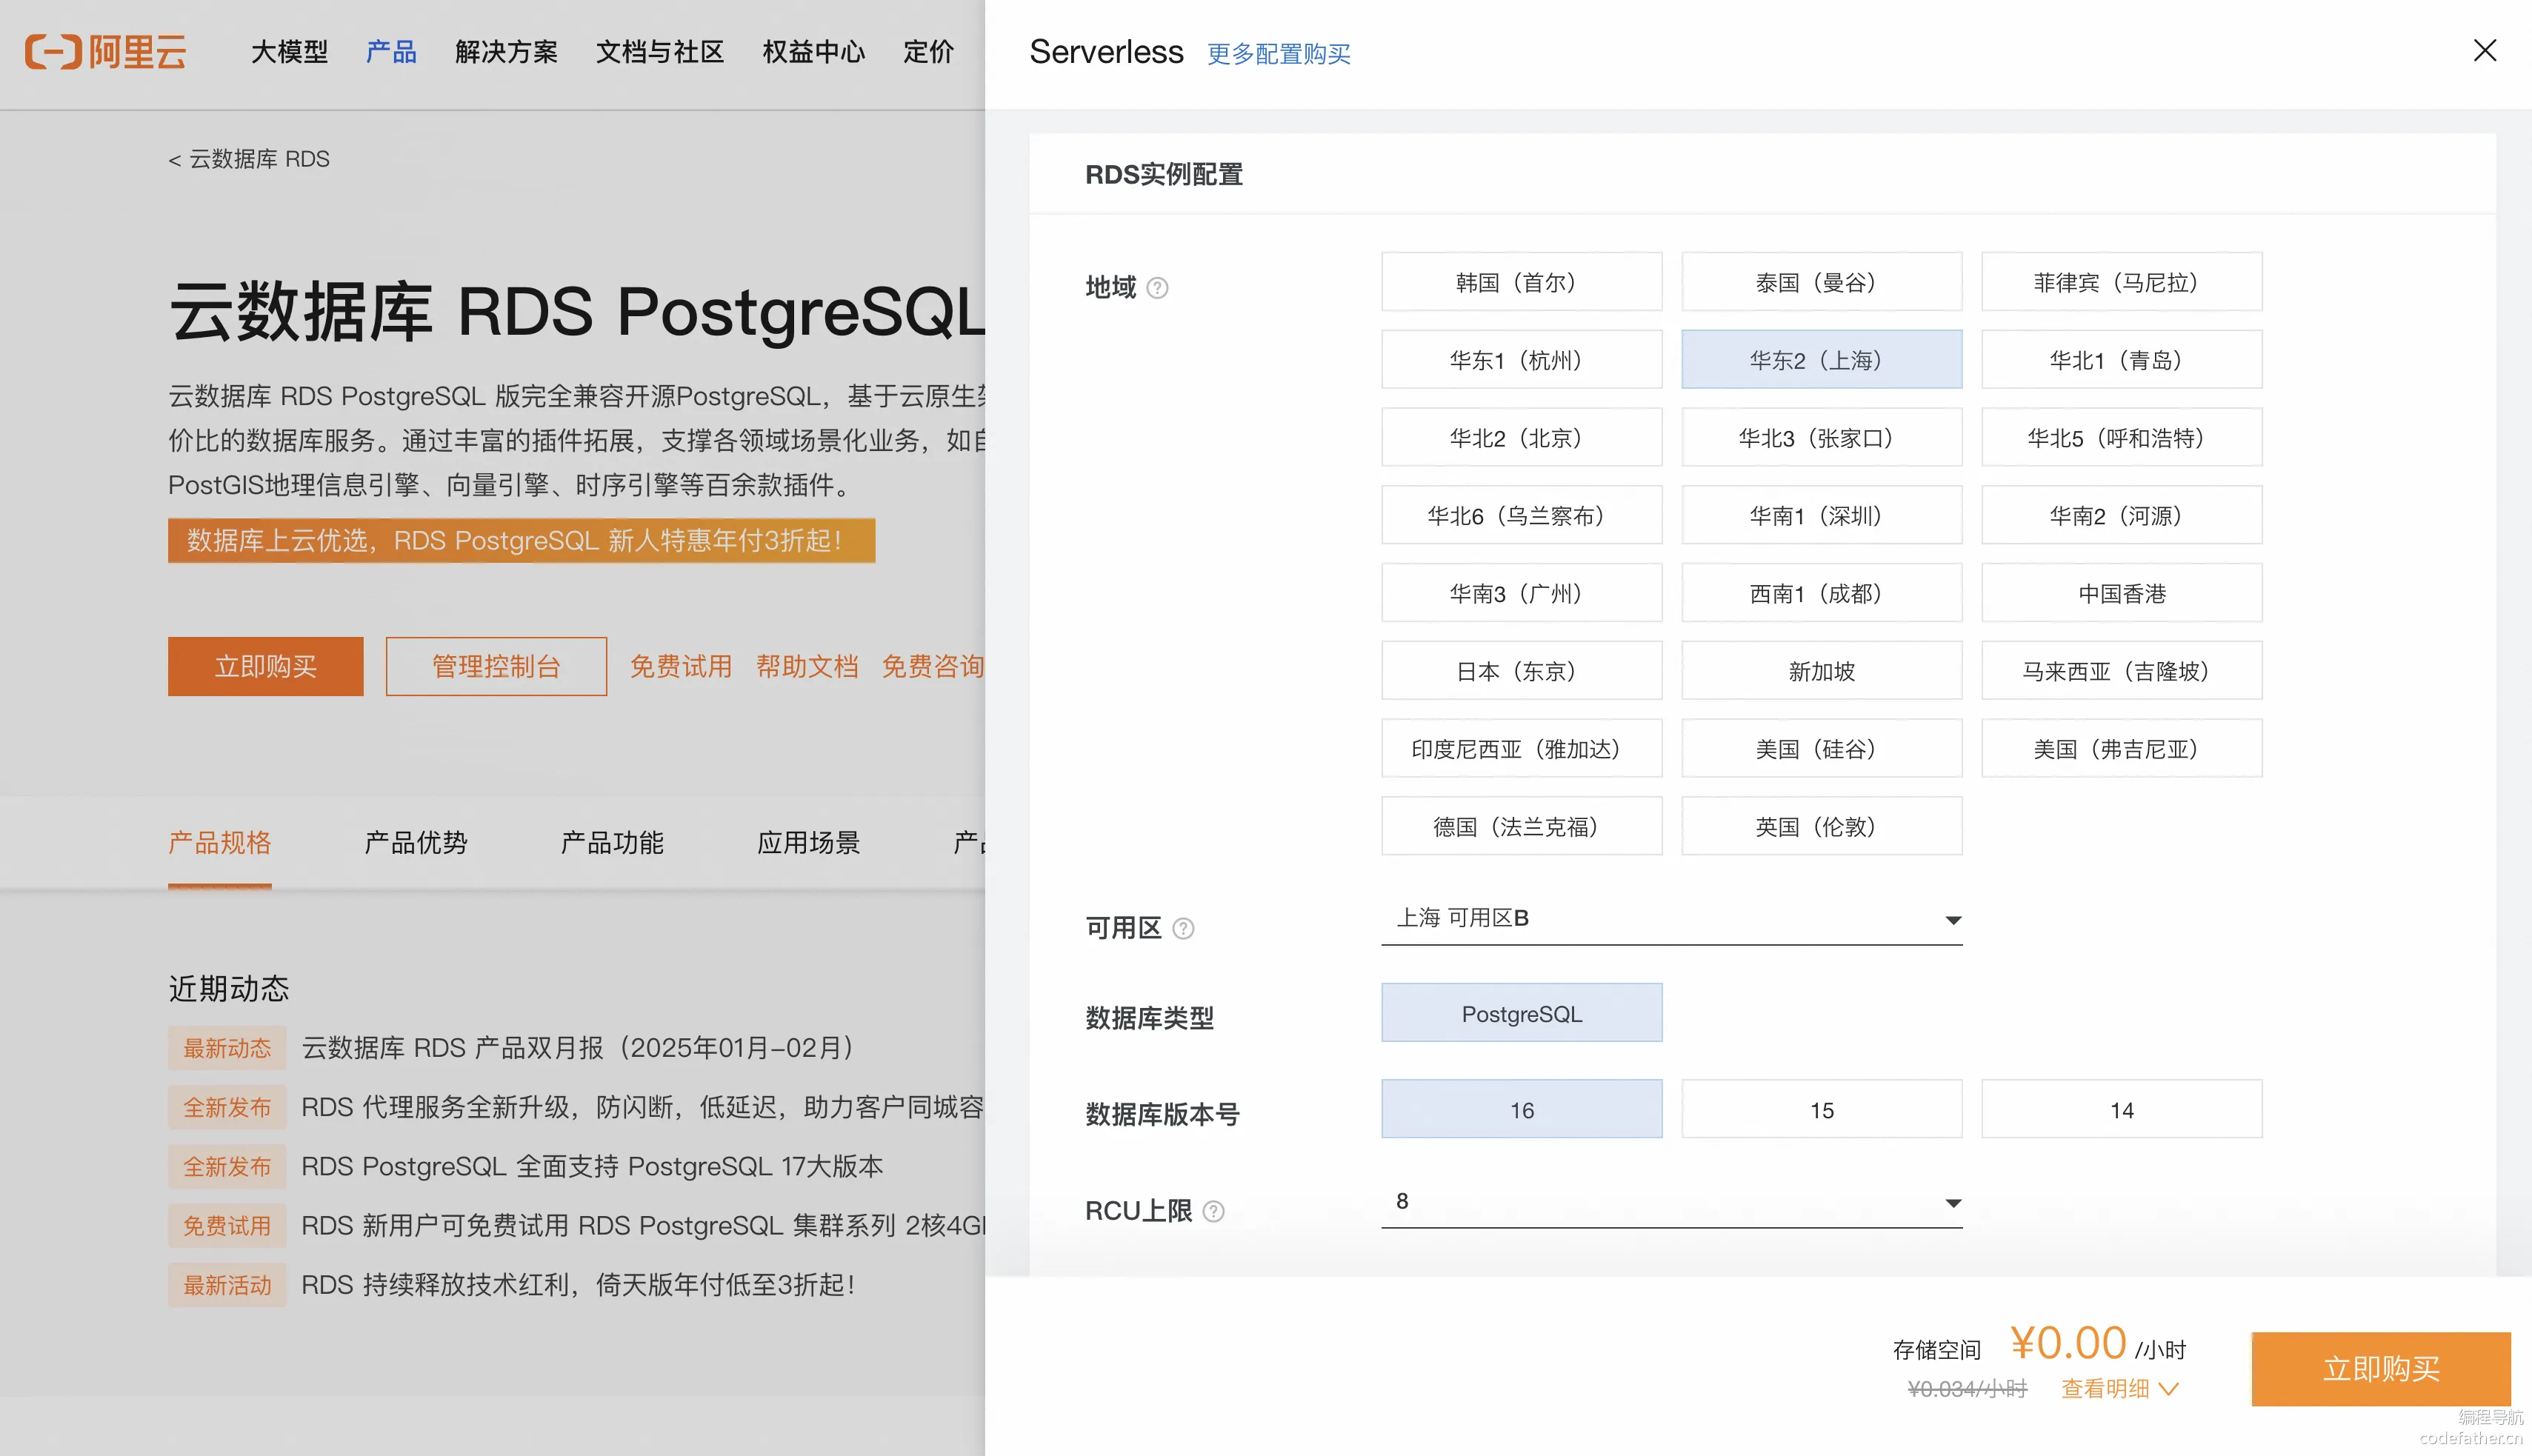Open the 地域 help tooltip icon
Screen dimensions: 2532x1456
pos(1157,288)
